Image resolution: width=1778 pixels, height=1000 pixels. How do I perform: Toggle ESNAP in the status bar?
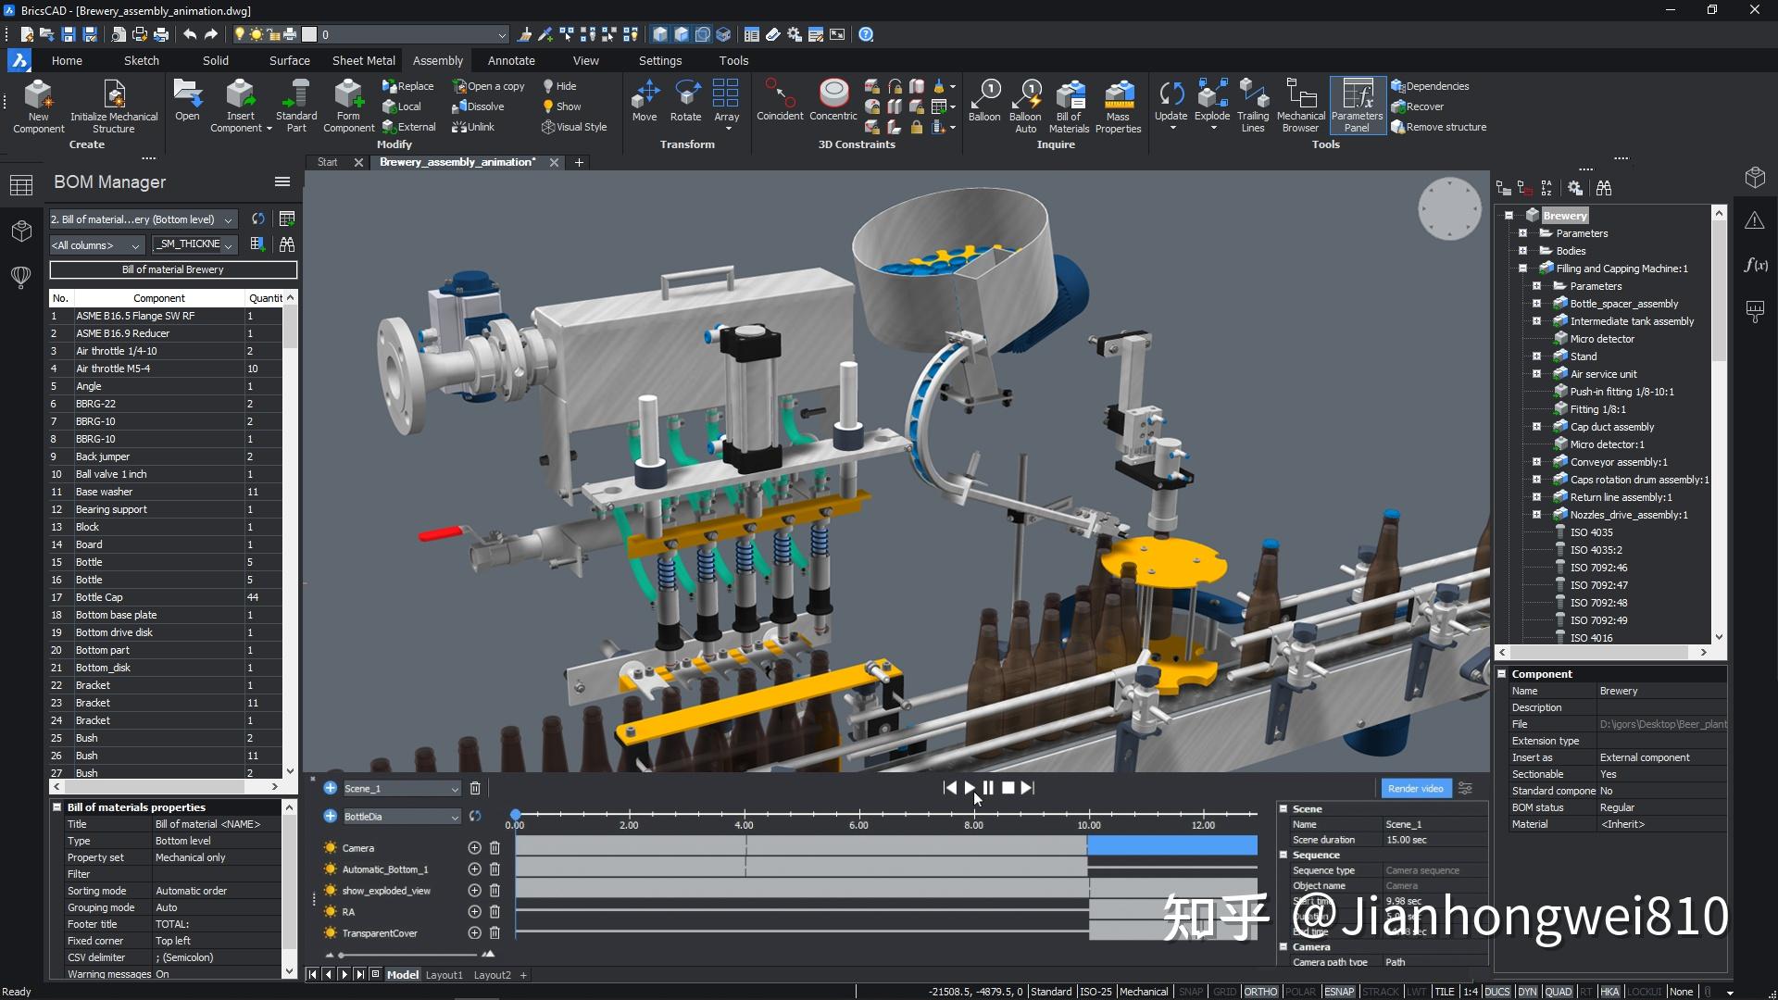click(1339, 992)
